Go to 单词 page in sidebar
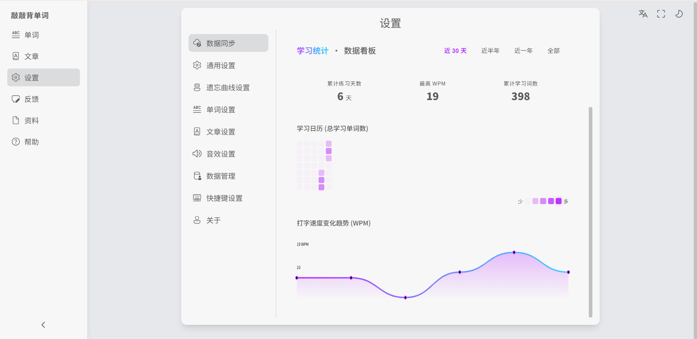697x339 pixels. pos(44,35)
